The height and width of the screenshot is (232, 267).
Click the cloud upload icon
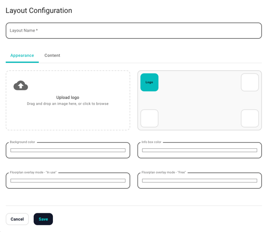[21, 85]
